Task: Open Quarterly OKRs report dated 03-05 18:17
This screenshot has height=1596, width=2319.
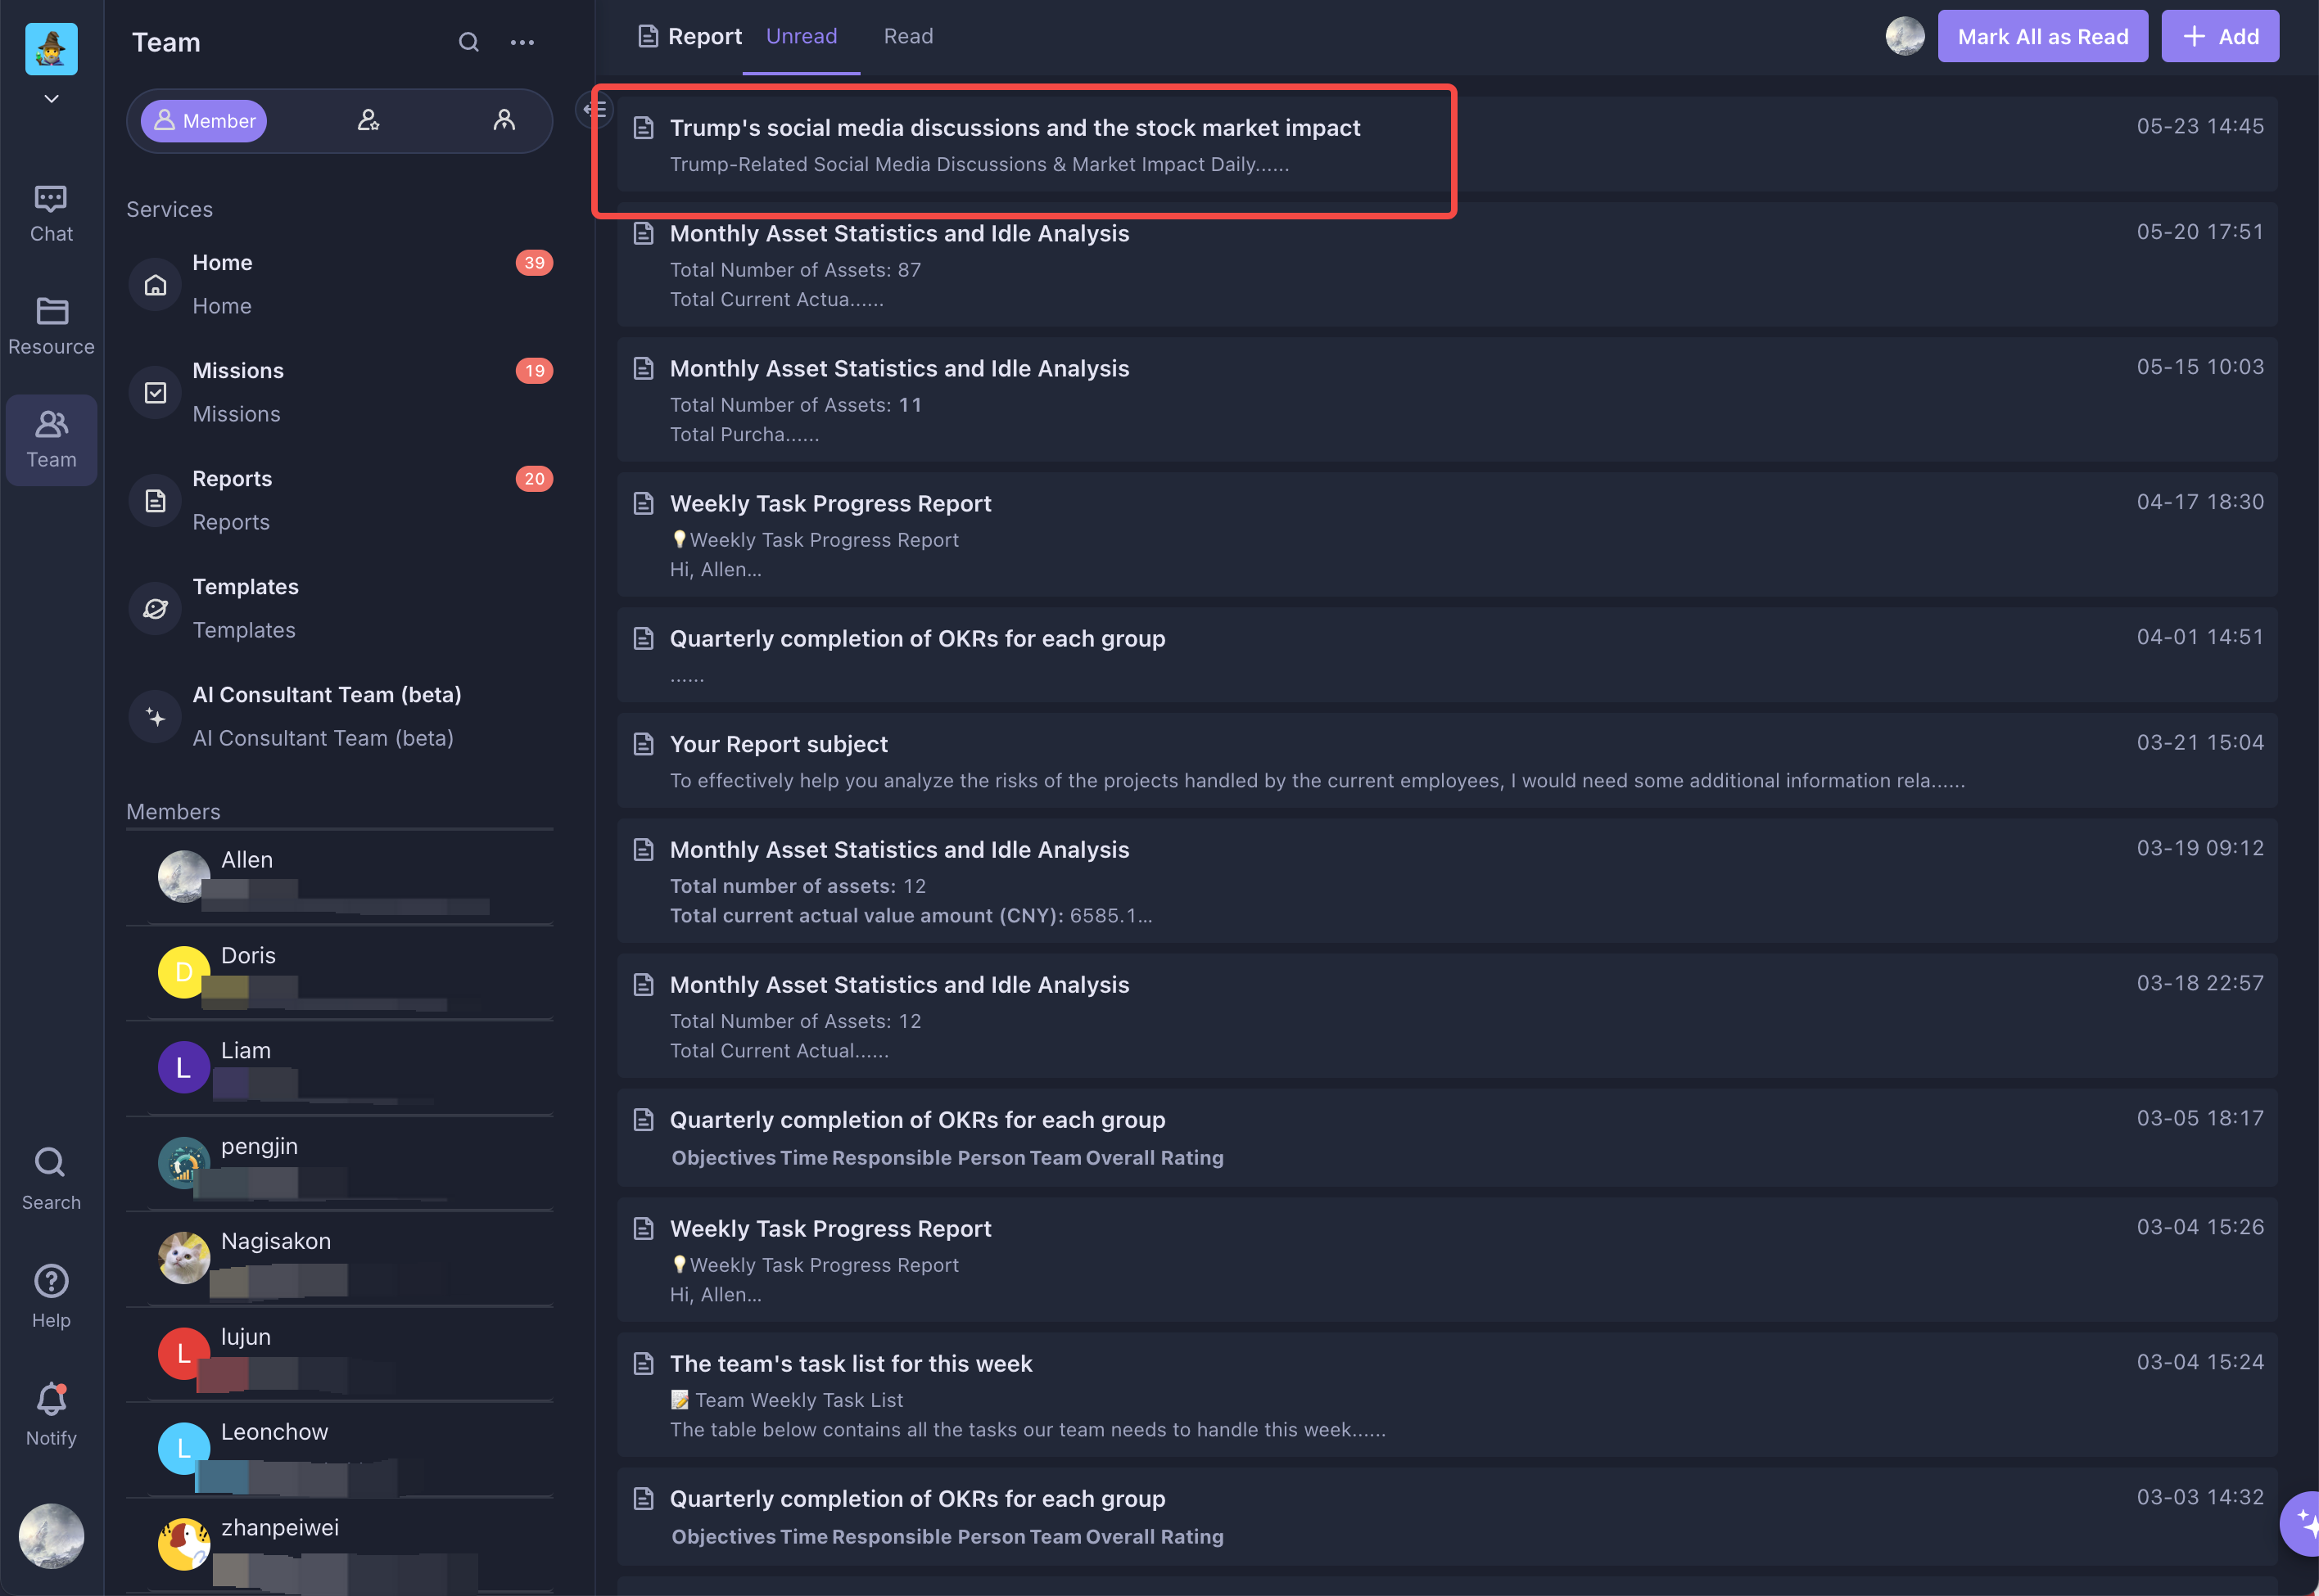Action: tap(1447, 1138)
